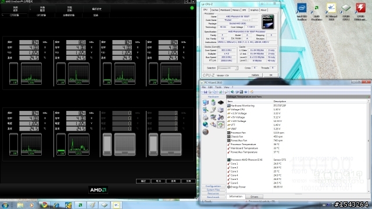Select the Core 6 temperature row
This screenshot has width=372, height=209.
[297, 183]
